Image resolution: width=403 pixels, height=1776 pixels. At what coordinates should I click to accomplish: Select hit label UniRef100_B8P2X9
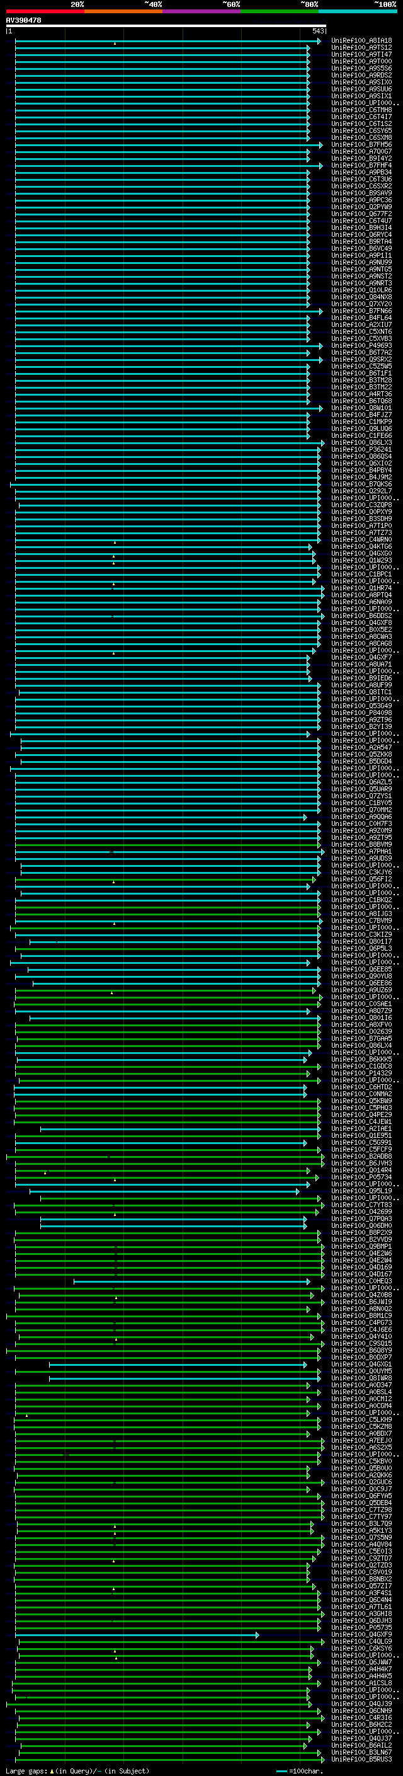point(361,1233)
